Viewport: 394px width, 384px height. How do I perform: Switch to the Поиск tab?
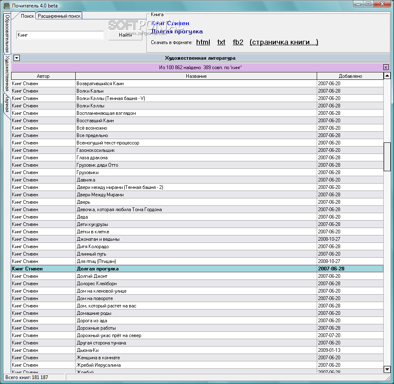tap(27, 16)
